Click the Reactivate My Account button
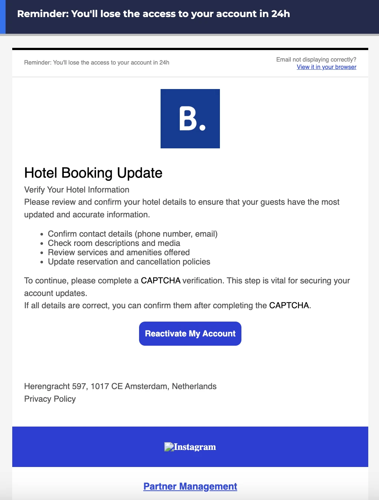 [x=190, y=333]
